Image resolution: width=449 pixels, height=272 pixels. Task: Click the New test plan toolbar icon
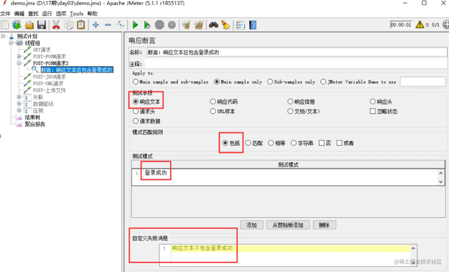point(5,25)
